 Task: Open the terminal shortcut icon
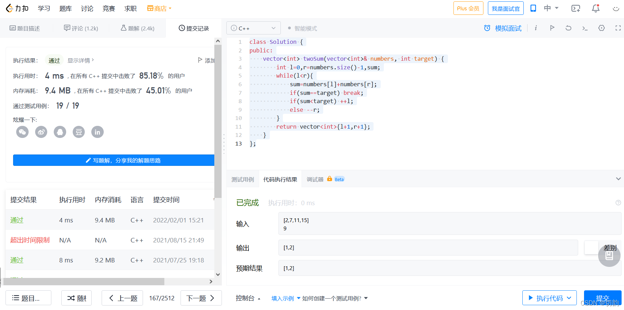coord(585,28)
